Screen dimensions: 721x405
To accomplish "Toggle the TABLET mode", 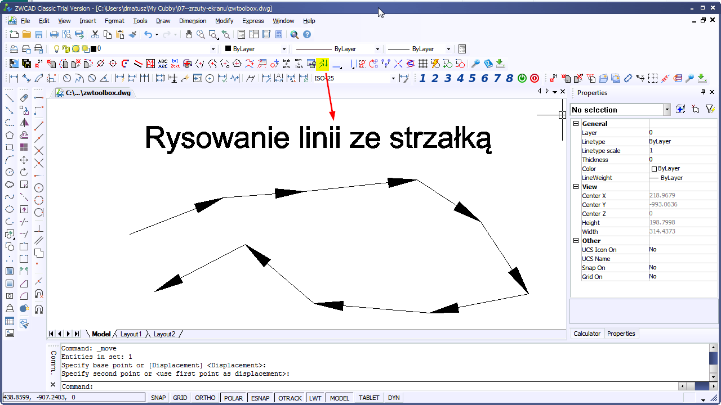I will (x=369, y=398).
